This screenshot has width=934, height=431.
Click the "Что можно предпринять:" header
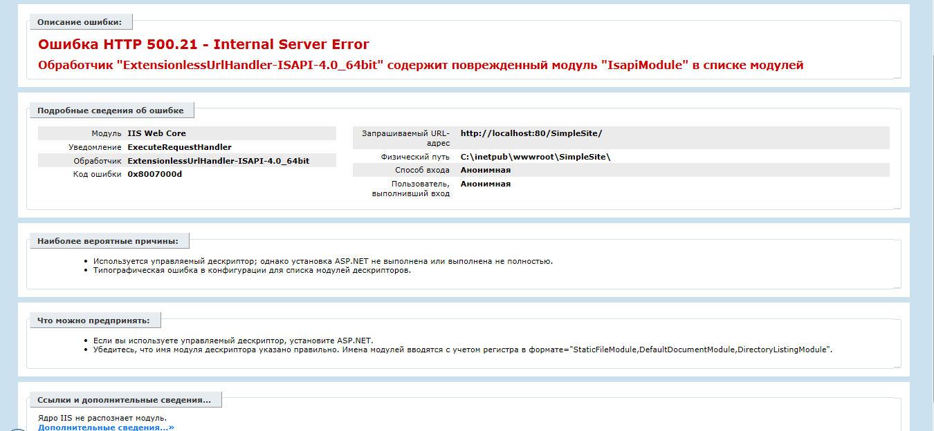click(93, 320)
